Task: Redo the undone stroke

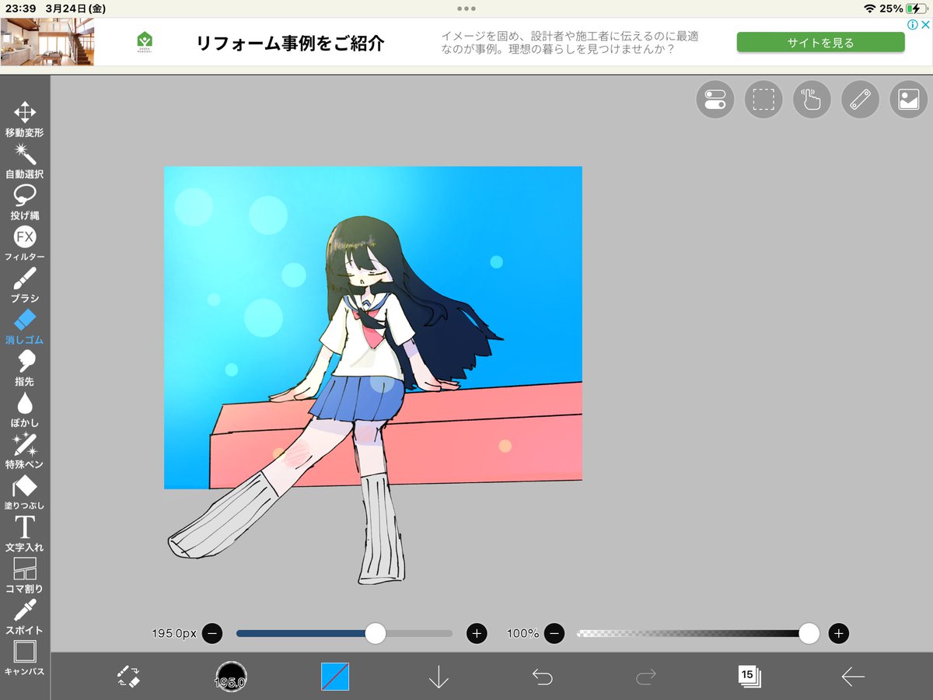Action: [646, 677]
